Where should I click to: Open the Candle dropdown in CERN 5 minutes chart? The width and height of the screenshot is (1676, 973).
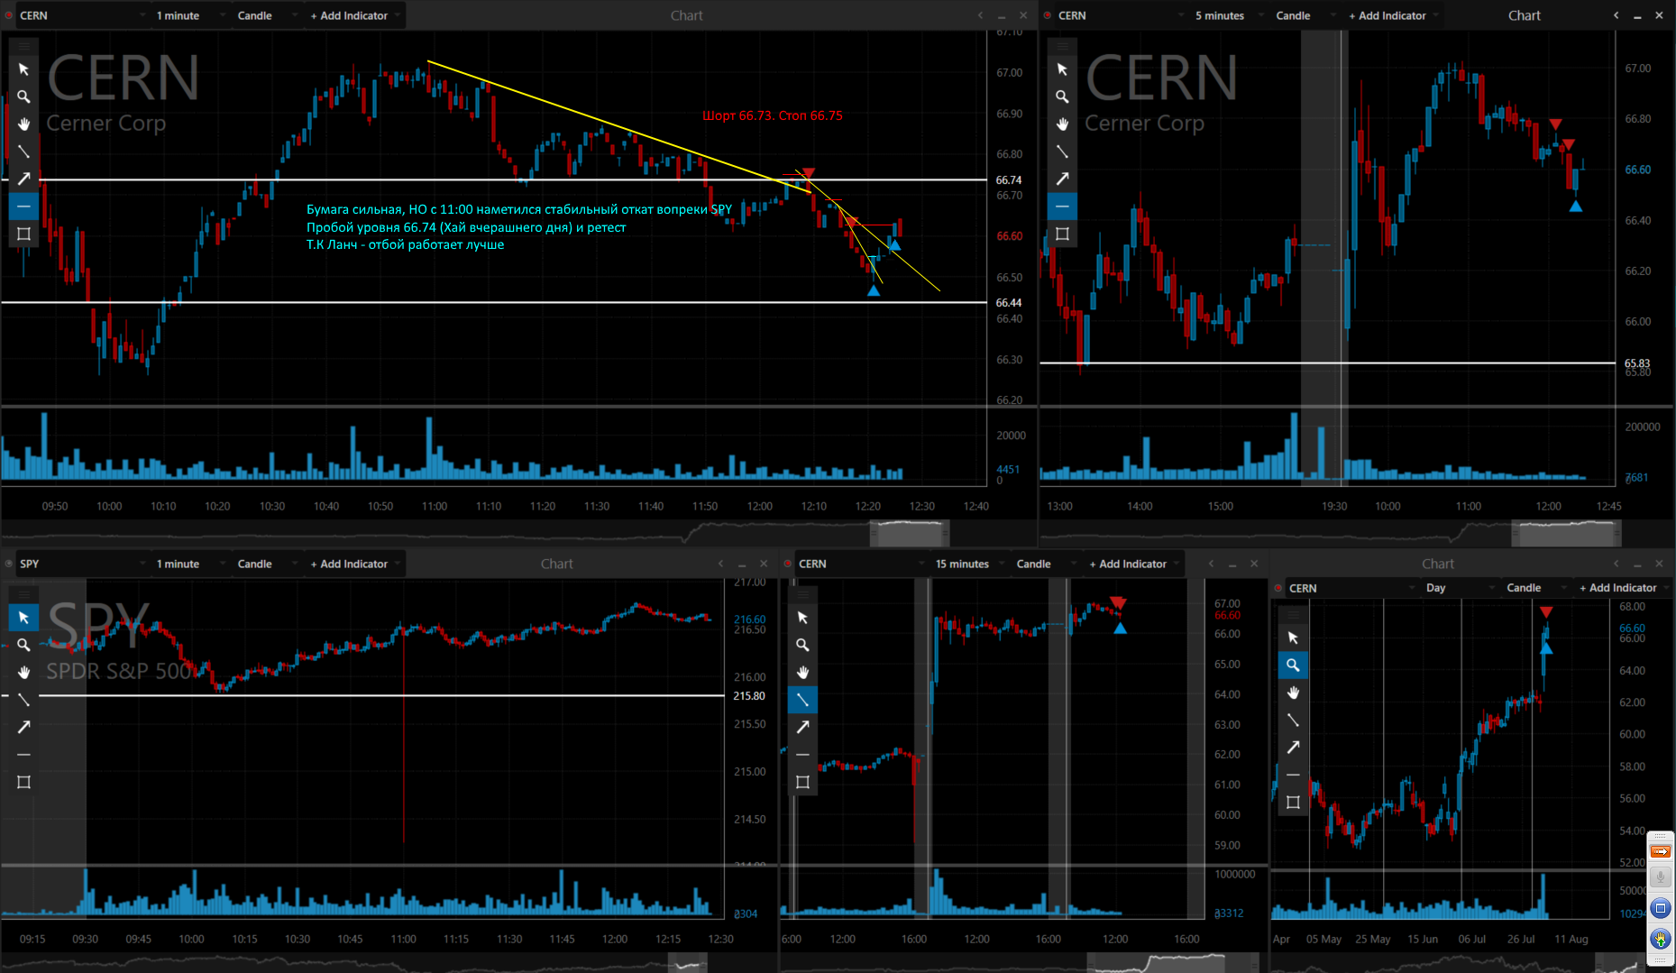(x=1305, y=15)
